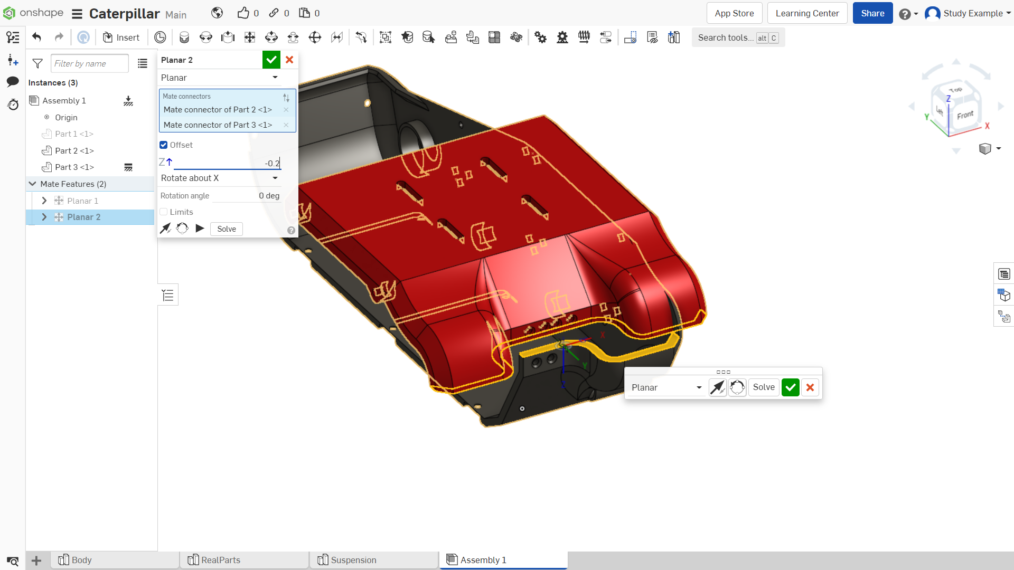The width and height of the screenshot is (1014, 570).
Task: Flip the primary axis in Planar 2 dialog
Action: coord(166,229)
